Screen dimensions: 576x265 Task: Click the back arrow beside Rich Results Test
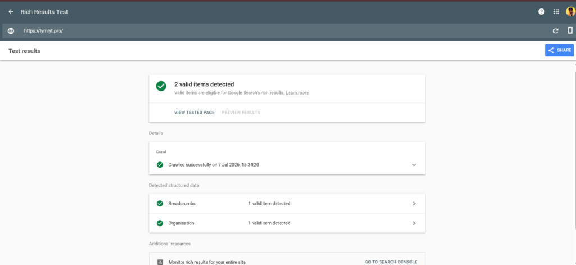tap(11, 12)
